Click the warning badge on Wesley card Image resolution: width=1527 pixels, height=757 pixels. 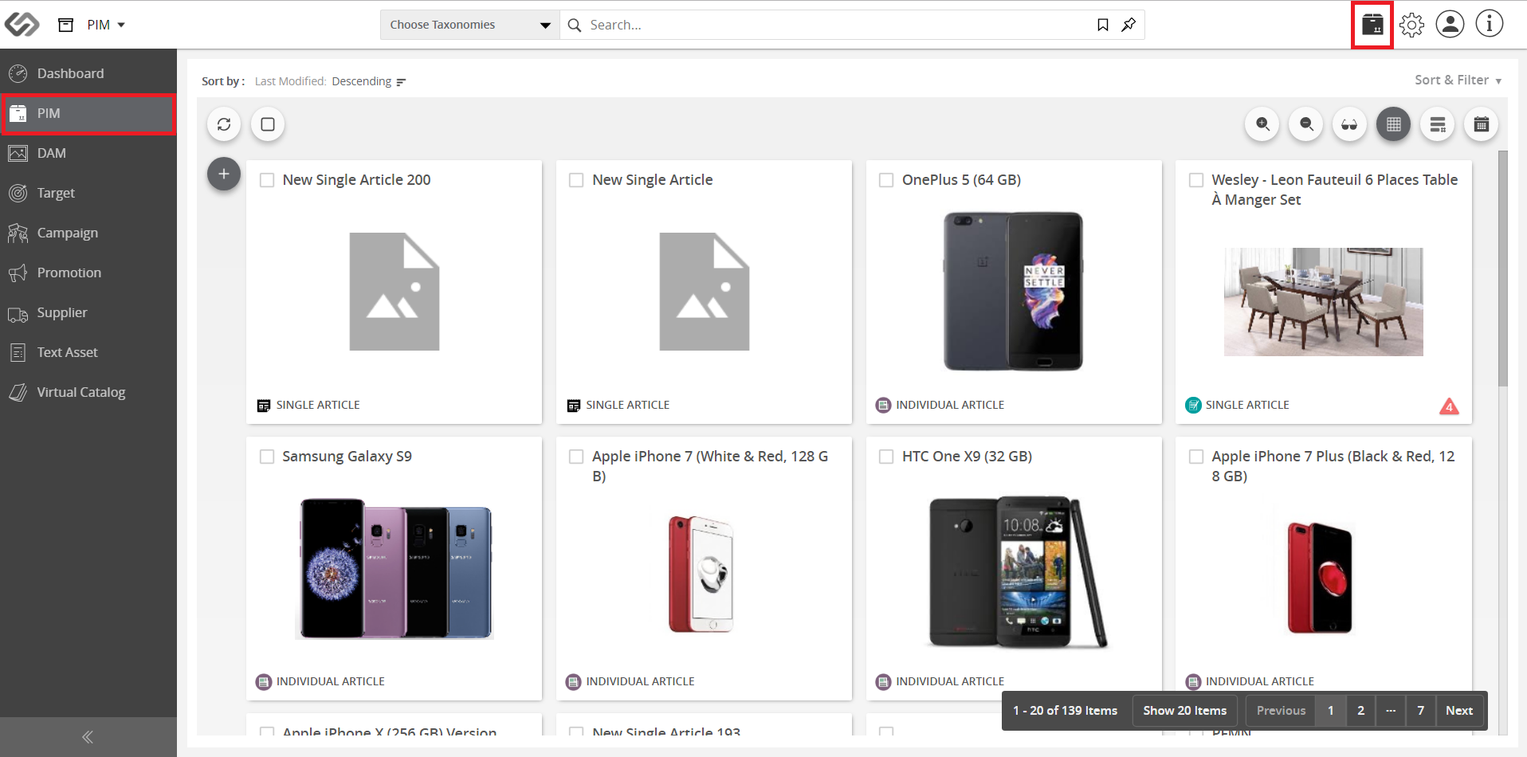1449,406
